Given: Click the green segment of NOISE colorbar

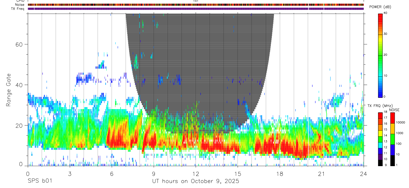Looking at the screenshot, I should click(x=392, y=139).
